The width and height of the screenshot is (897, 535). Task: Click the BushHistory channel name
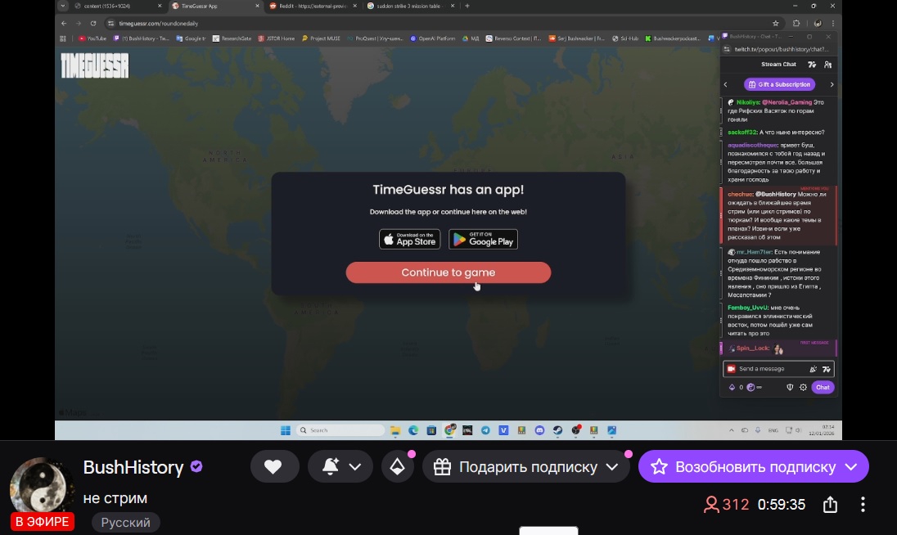[x=133, y=467]
